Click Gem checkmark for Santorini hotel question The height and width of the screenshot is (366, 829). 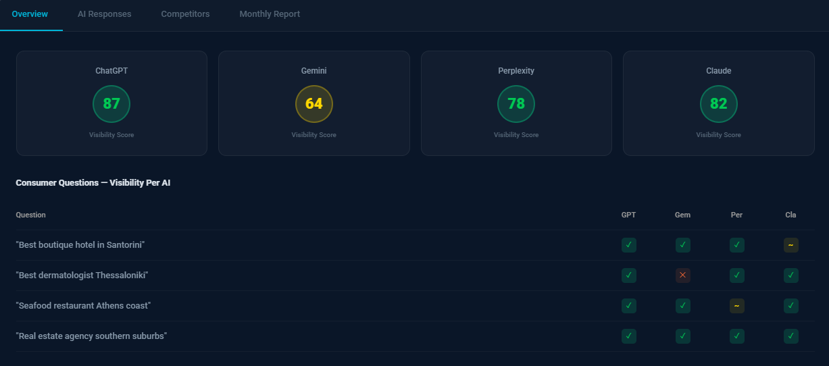(683, 245)
